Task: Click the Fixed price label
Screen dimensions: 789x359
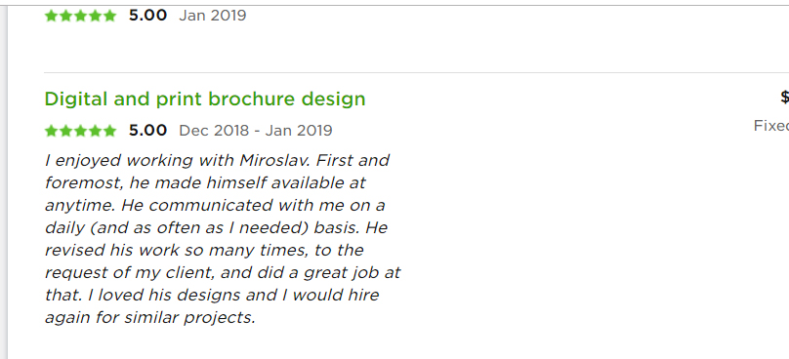Action: (770, 126)
